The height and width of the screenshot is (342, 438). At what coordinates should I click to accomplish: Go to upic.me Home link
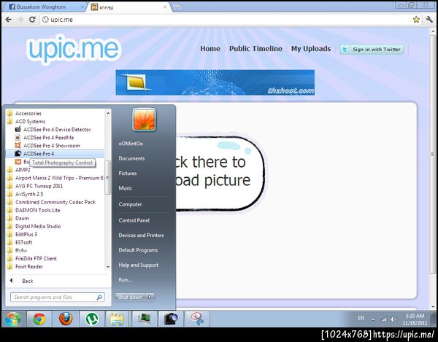pyautogui.click(x=210, y=49)
